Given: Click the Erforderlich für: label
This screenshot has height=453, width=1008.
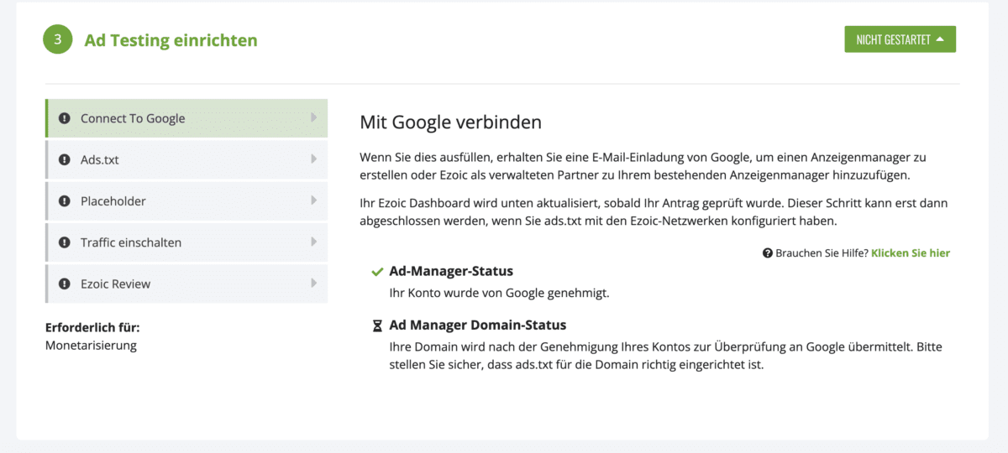Looking at the screenshot, I should pos(92,327).
